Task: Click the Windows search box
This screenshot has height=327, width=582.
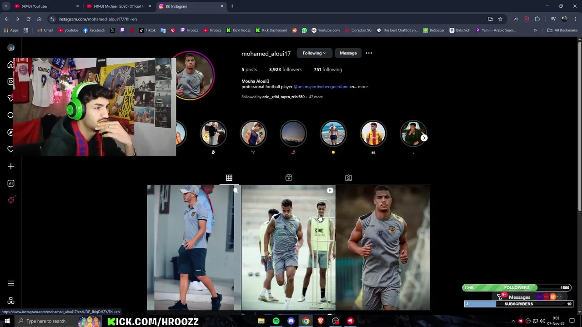Action: coord(46,321)
